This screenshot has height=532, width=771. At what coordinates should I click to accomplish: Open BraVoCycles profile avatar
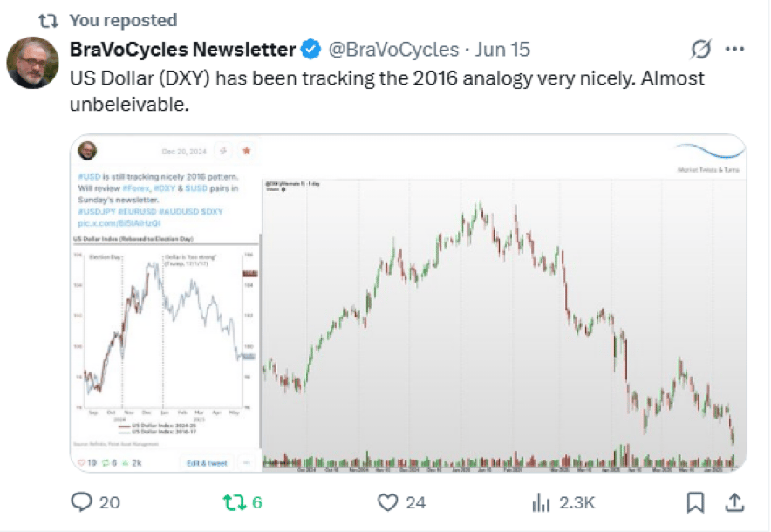point(32,63)
